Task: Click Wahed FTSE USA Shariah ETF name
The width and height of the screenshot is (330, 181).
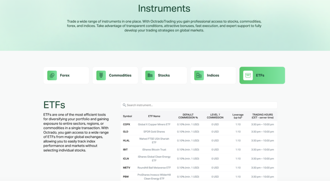Action: point(154,141)
